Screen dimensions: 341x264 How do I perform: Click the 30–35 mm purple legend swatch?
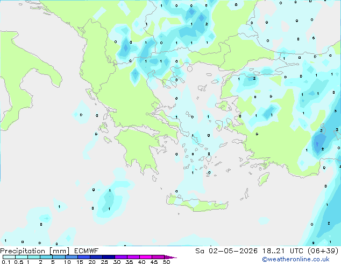[x=121, y=257]
